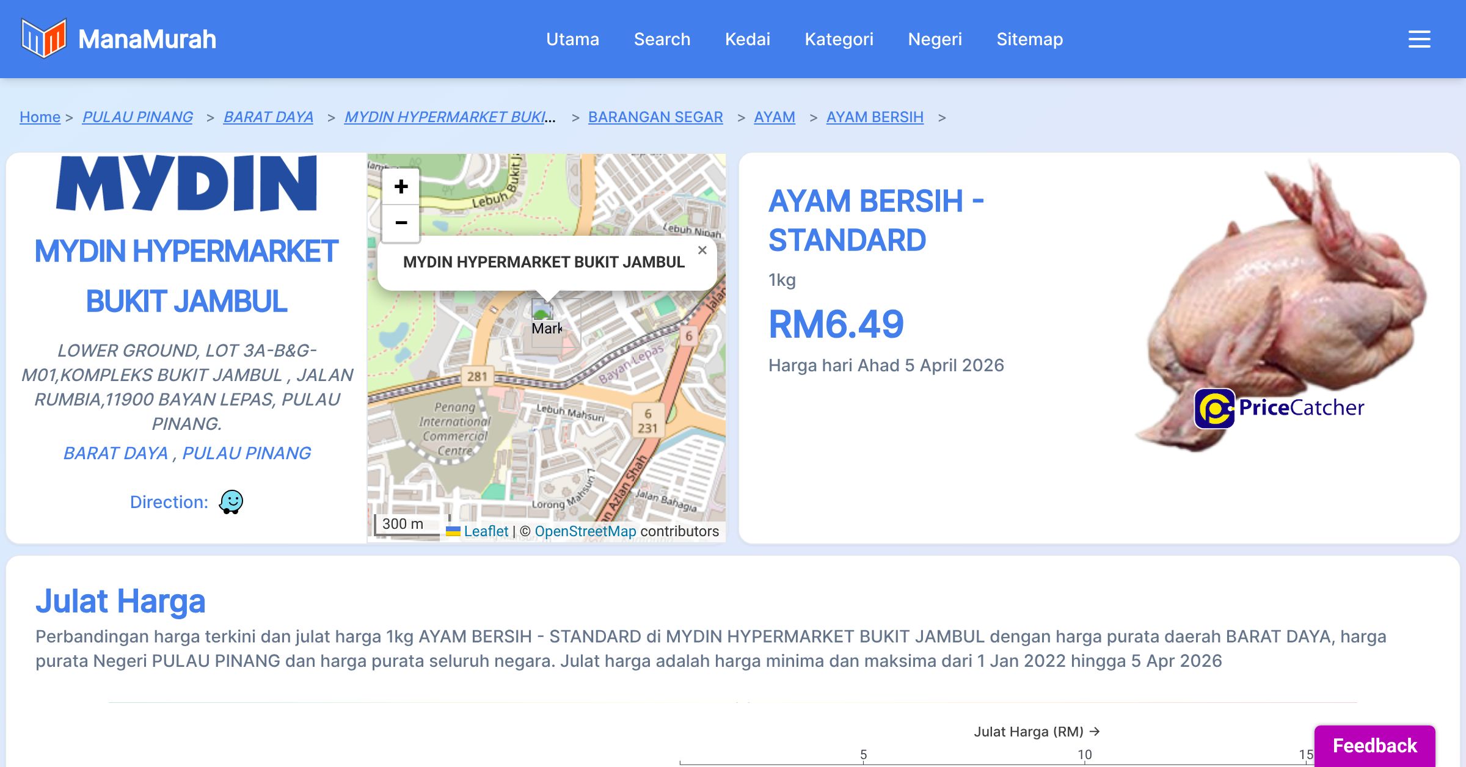Viewport: 1466px width, 767px height.
Task: Open Kategori from the navbar
Action: tap(839, 39)
